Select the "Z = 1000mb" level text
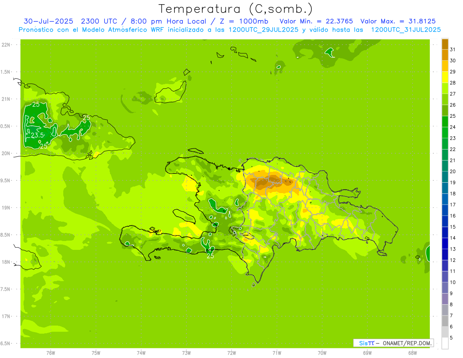 click(244, 21)
